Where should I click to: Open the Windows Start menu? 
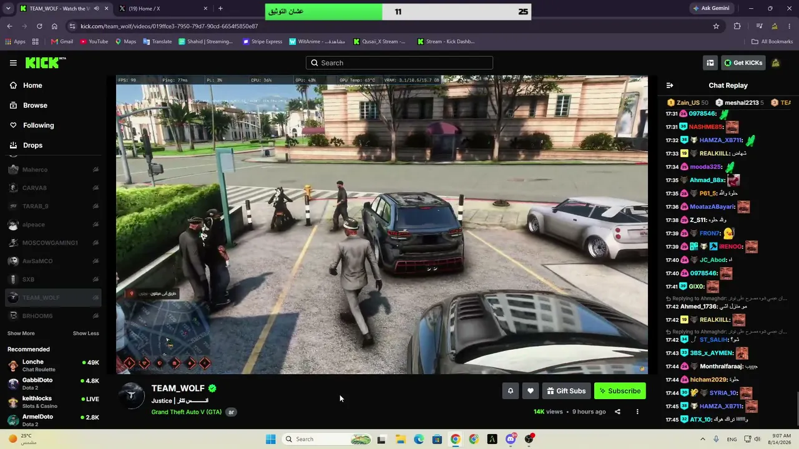270,439
